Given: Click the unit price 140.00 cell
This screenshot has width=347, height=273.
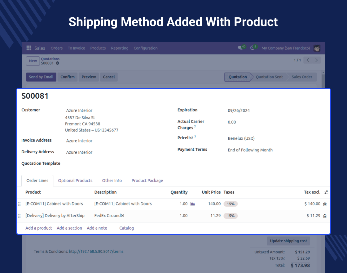Looking at the screenshot, I should click(214, 204).
